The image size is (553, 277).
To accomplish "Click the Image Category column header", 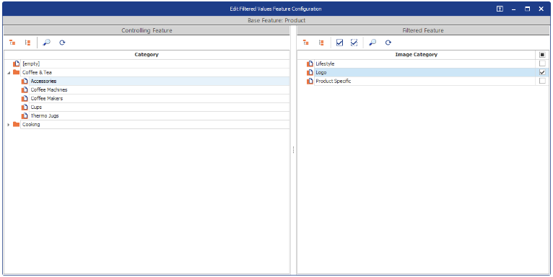I will click(x=417, y=55).
